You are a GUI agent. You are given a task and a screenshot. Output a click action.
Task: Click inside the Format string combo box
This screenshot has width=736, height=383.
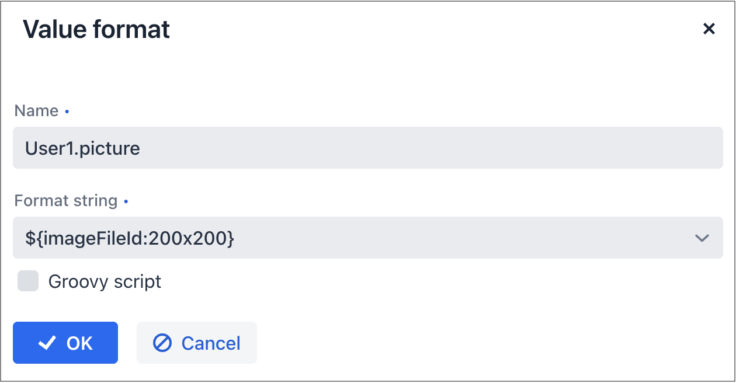350,238
